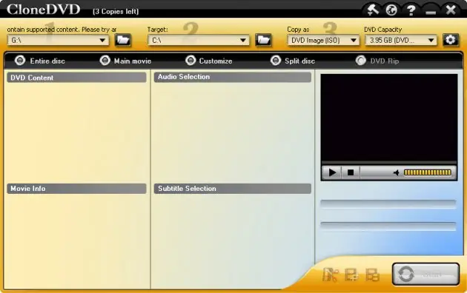Viewport: 467px width, 293px height.
Task: Click the globe website icon
Action: 391,10
